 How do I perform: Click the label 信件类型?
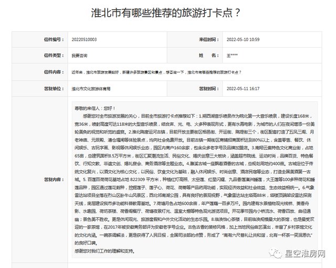[x=54, y=55]
